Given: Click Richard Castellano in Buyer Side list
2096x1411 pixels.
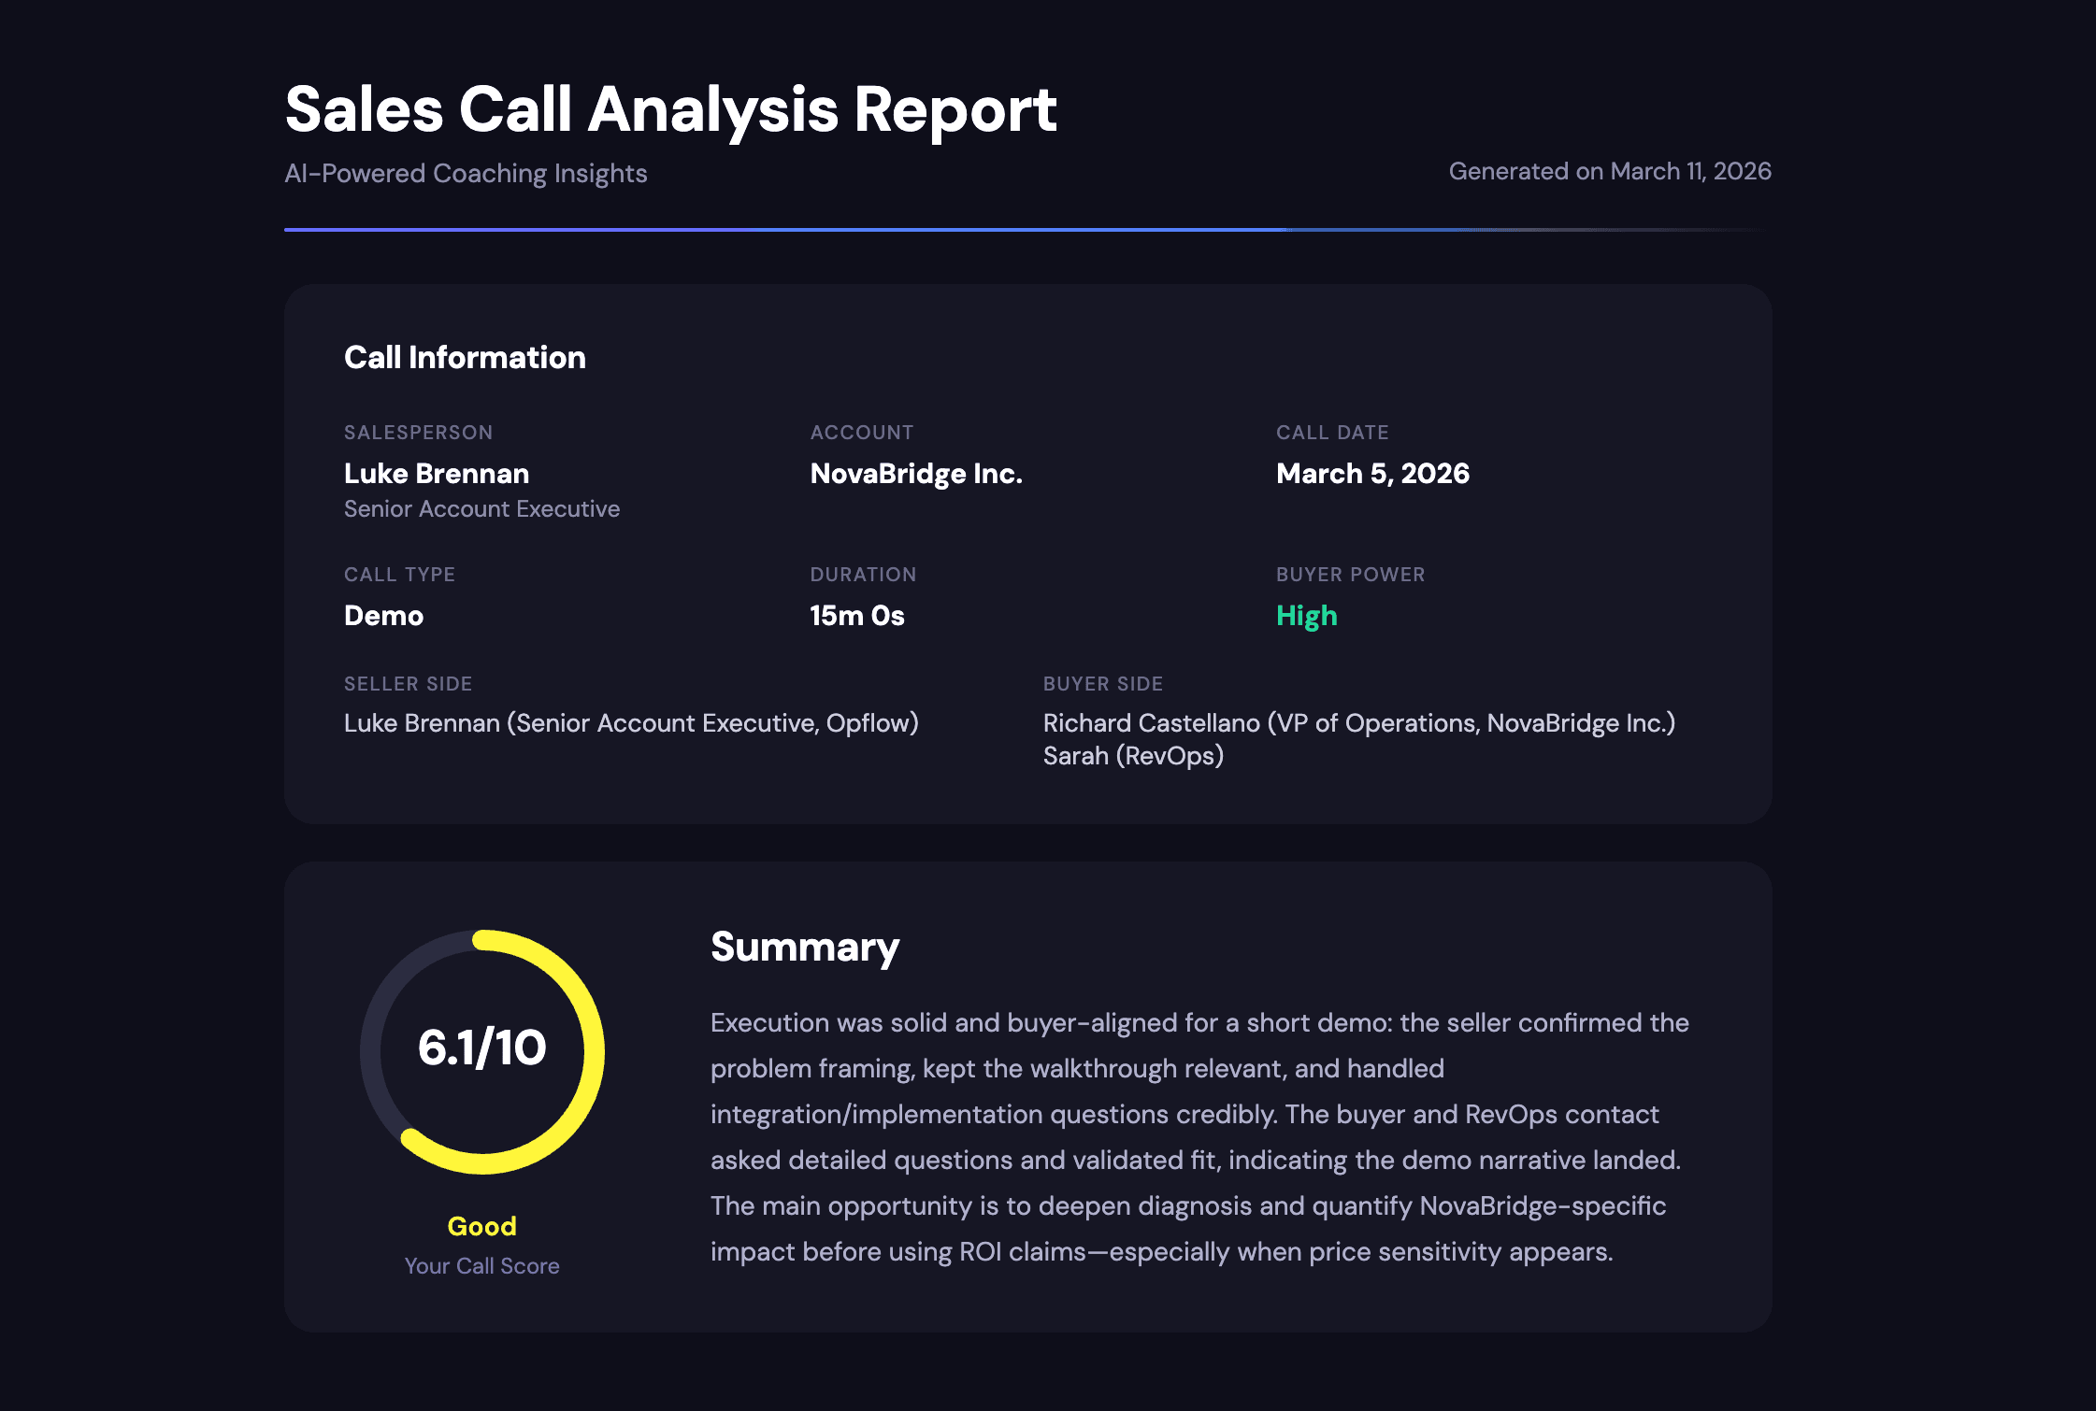Looking at the screenshot, I should (1358, 723).
